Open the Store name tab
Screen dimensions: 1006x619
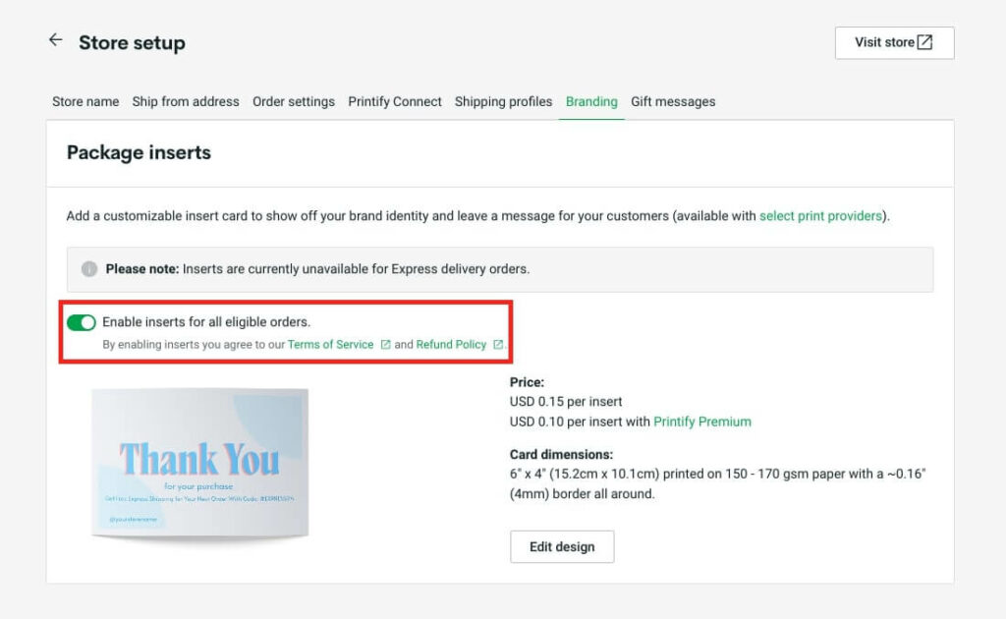84,101
